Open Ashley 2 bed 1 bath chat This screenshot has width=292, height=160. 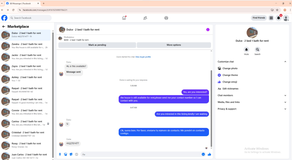pyautogui.click(x=26, y=79)
